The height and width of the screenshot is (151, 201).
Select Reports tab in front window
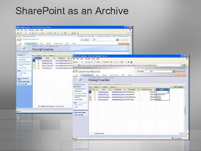(x=105, y=75)
